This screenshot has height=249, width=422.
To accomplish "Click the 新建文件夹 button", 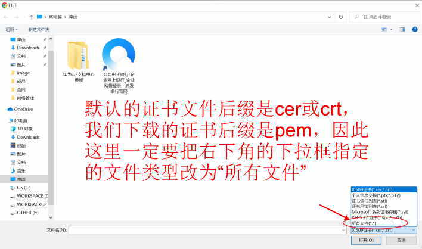I will point(39,29).
